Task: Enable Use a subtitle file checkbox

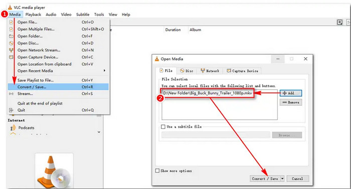Action: [163, 127]
